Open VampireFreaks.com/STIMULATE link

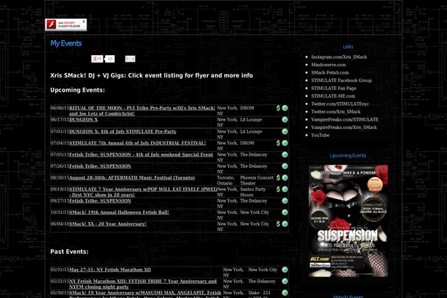coord(344,119)
